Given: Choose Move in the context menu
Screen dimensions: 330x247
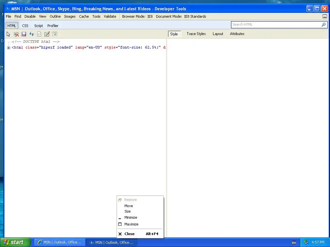Looking at the screenshot, I should point(140,206).
